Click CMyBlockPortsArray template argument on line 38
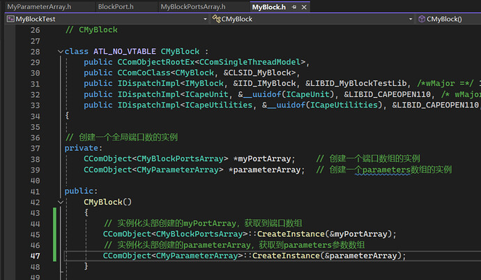The height and width of the screenshot is (280, 481). pos(180,159)
